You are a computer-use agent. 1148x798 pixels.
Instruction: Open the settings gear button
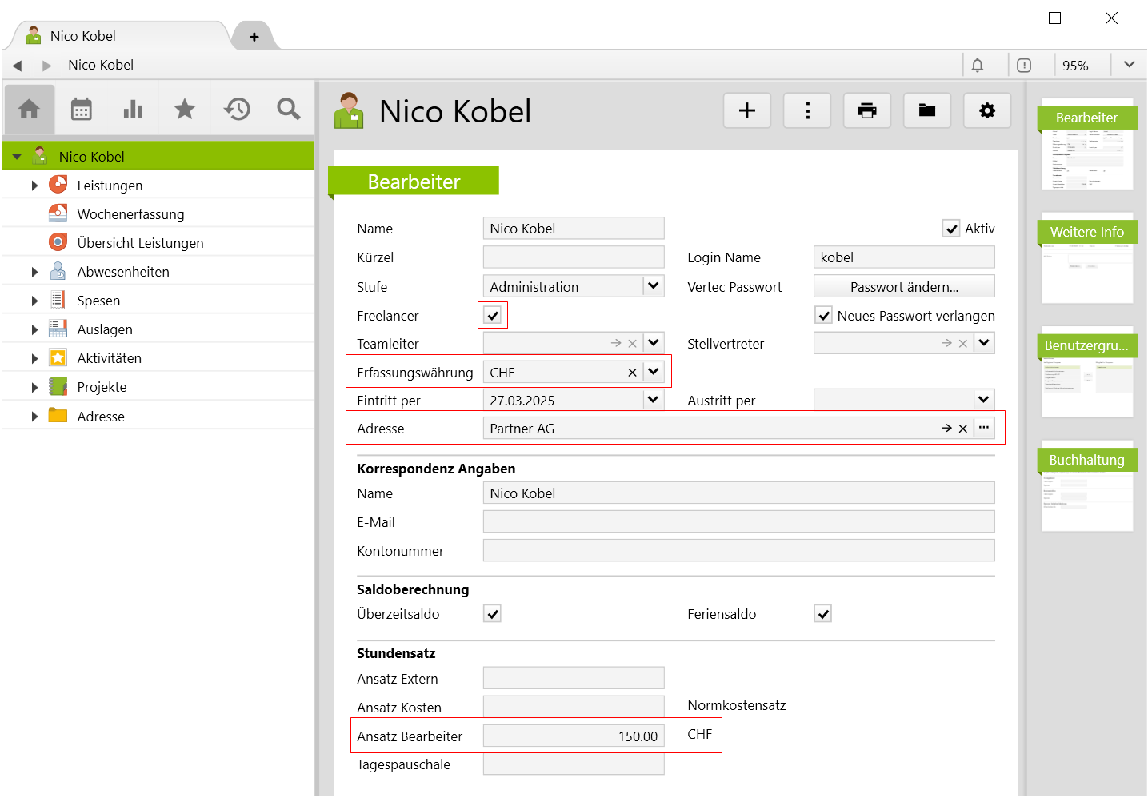click(x=987, y=110)
